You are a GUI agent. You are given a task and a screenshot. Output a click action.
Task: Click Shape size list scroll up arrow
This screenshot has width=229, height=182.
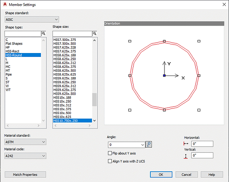pyautogui.click(x=95, y=40)
